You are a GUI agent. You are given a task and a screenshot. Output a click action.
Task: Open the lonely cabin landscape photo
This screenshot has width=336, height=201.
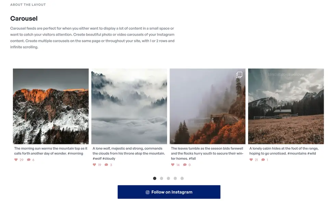pos(286,106)
